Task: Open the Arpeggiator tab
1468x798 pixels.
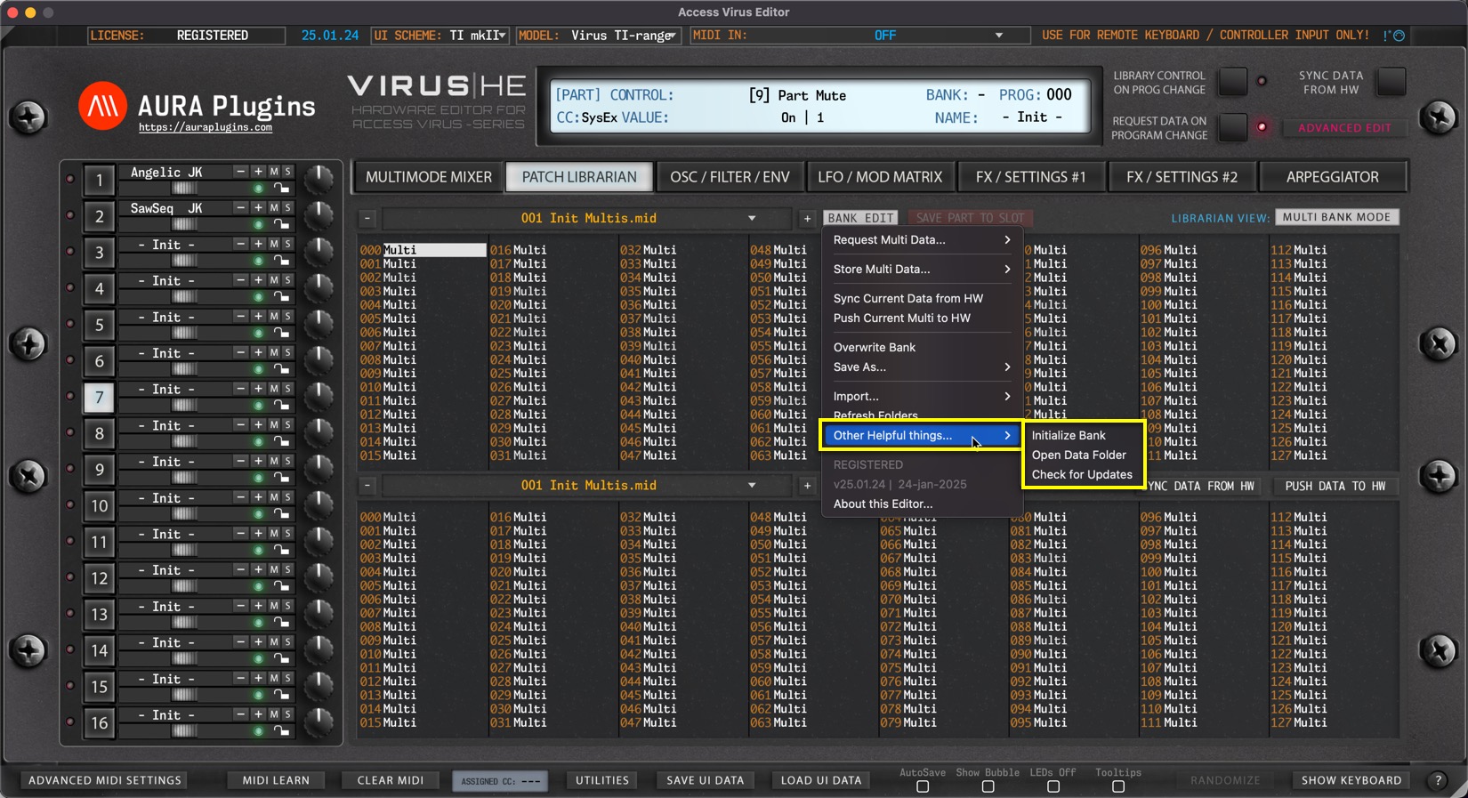Action: [x=1333, y=177]
